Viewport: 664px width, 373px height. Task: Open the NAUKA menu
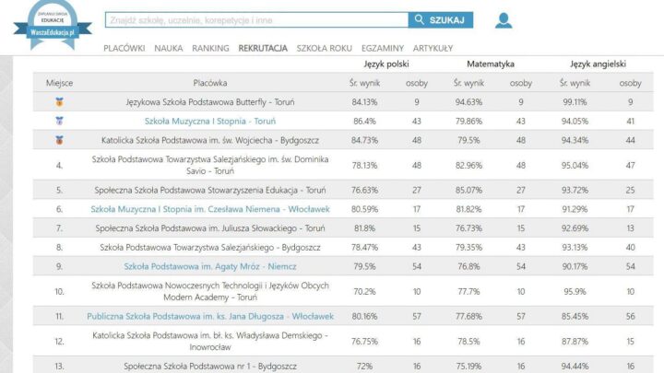coord(169,48)
